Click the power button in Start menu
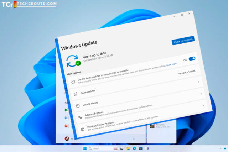Viewport: 228px width, 152px height. 134,139
